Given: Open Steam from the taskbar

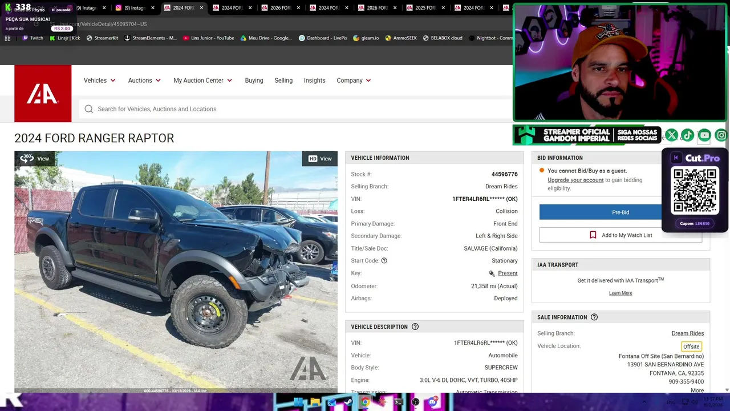Looking at the screenshot, I should pyautogui.click(x=348, y=402).
